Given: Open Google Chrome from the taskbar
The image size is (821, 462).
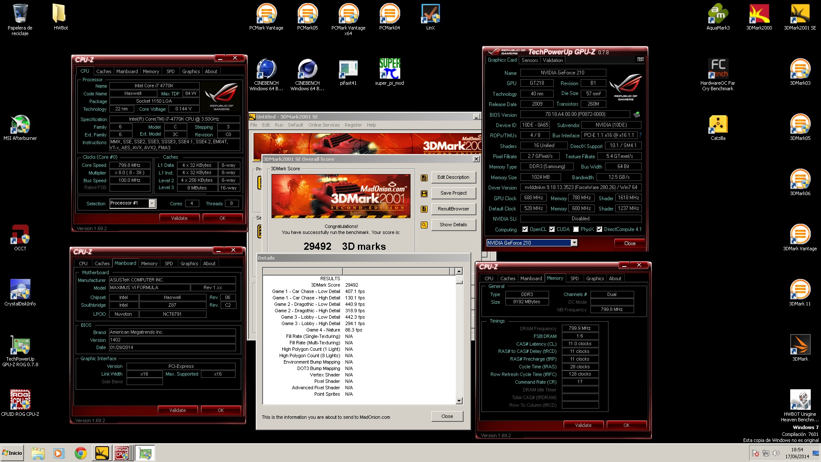Looking at the screenshot, I should click(80, 453).
